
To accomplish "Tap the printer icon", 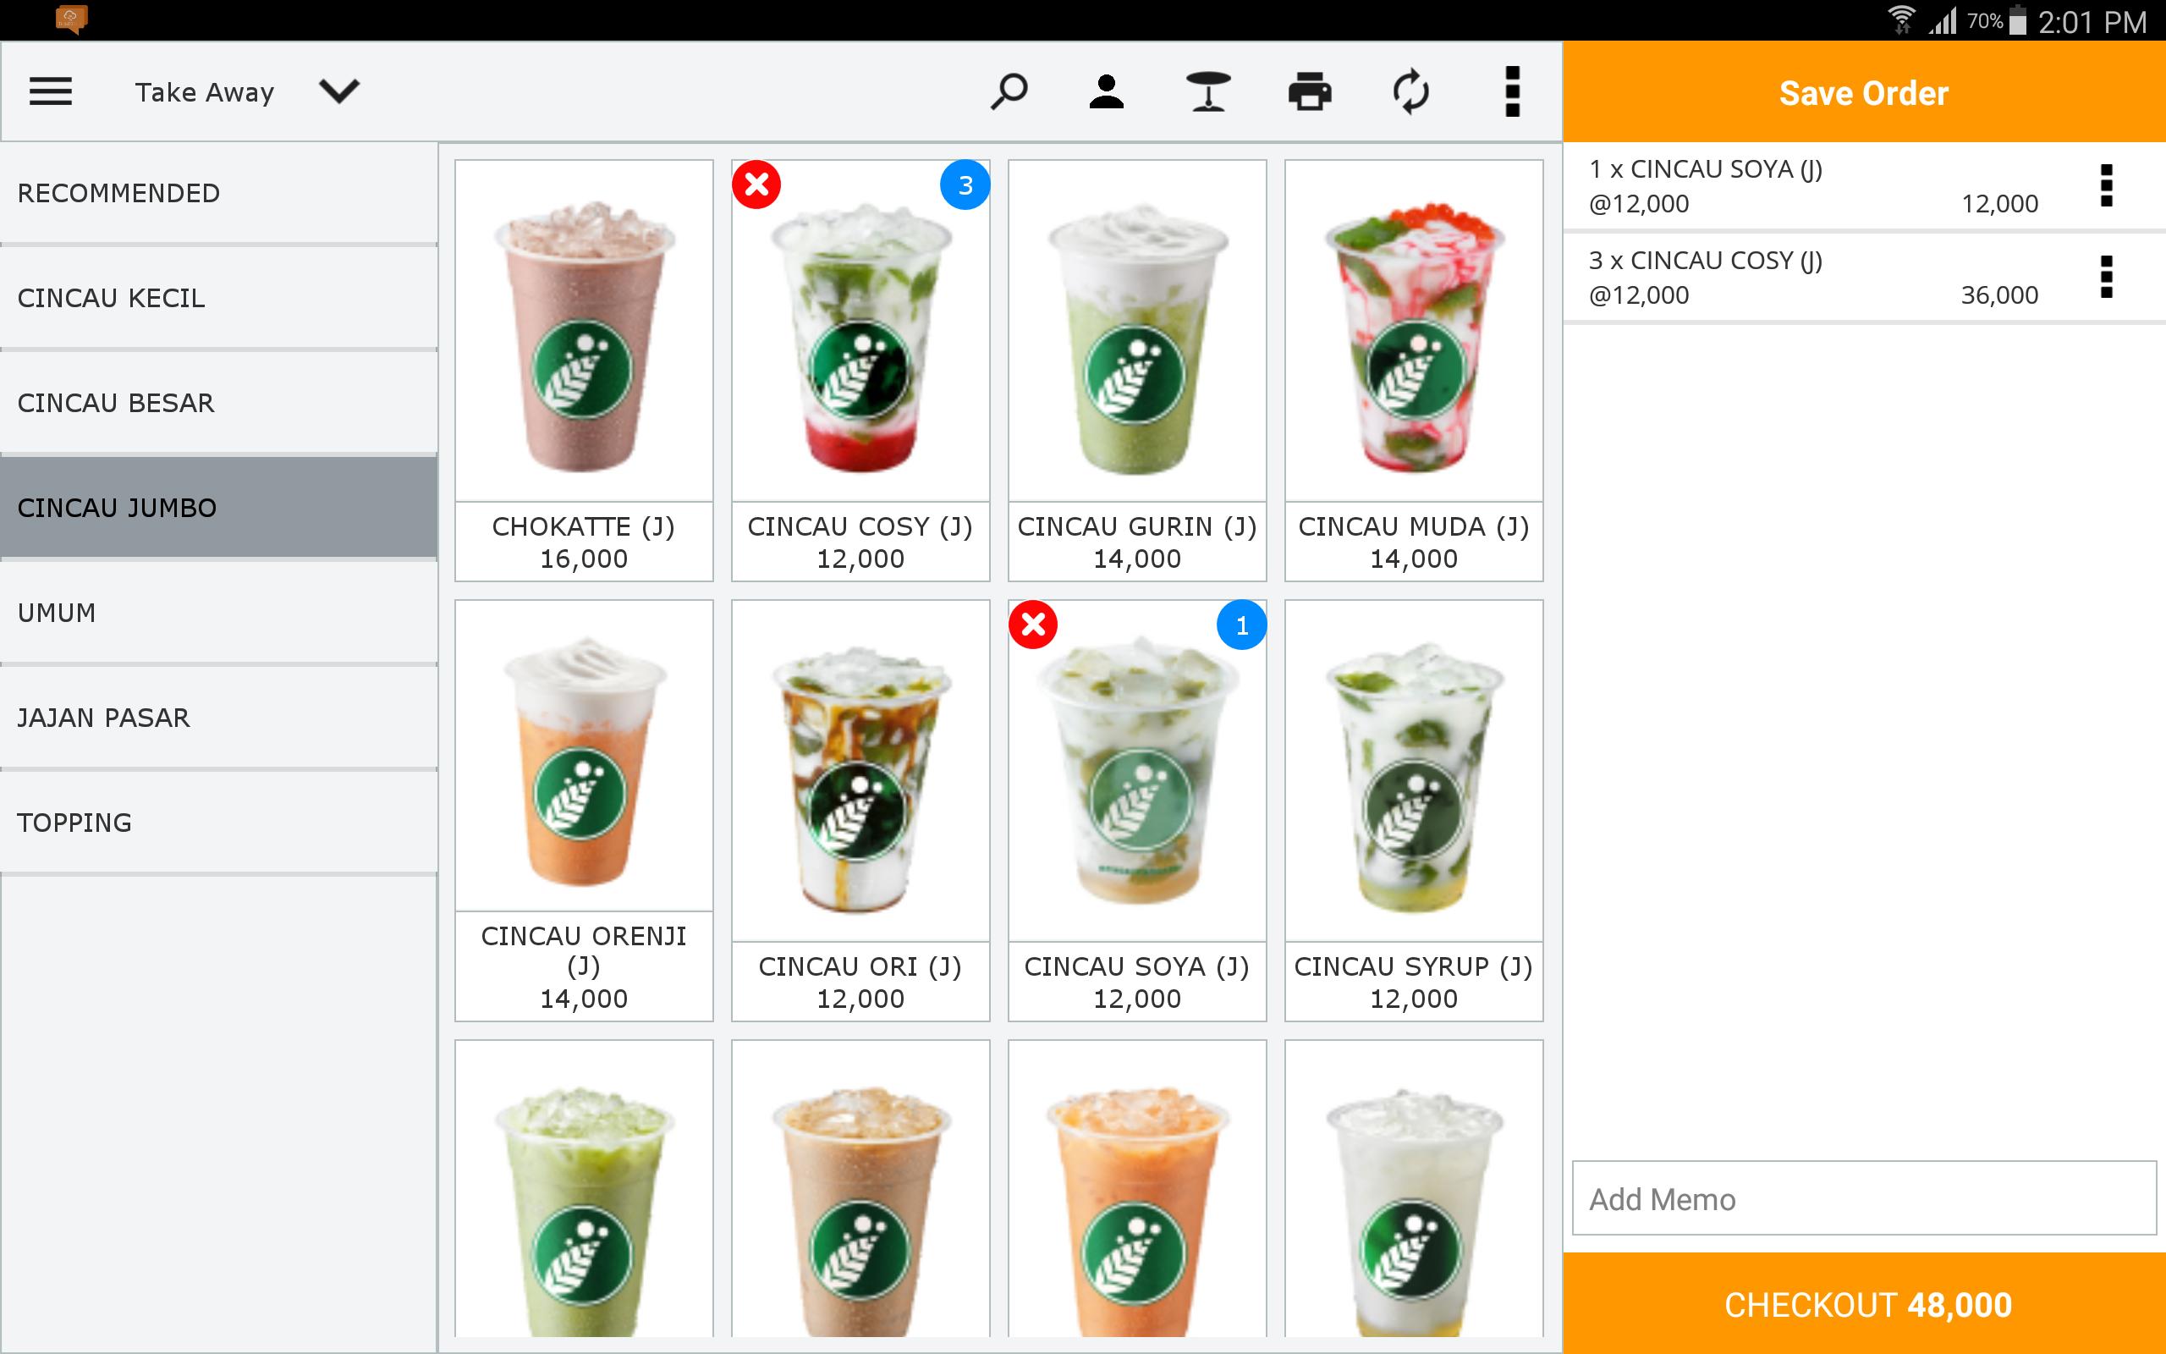I will pos(1310,91).
